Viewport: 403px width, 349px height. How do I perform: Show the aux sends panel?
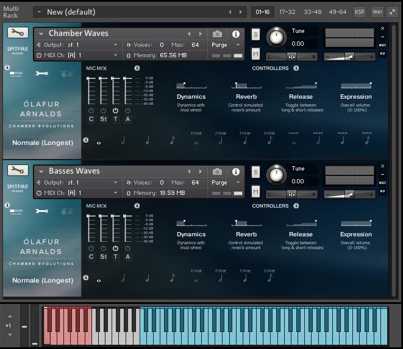pyautogui.click(x=377, y=12)
